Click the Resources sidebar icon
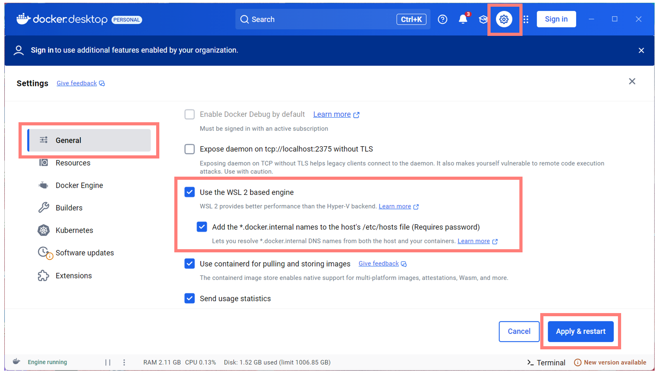Screen dimensions: 657x373 (44, 162)
